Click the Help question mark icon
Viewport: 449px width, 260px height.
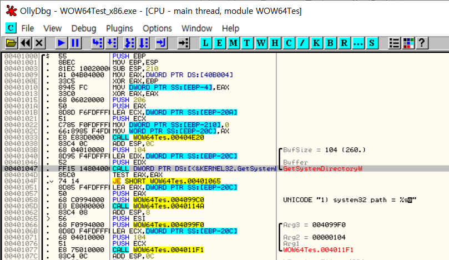422,43
